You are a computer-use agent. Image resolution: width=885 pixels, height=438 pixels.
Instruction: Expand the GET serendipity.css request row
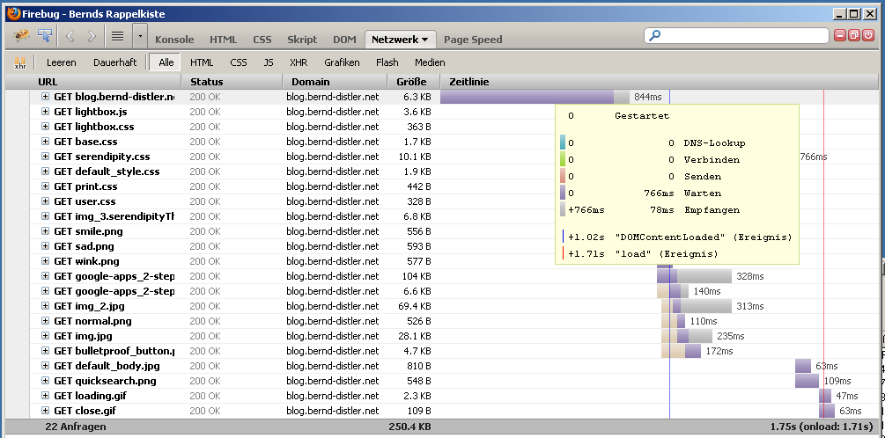point(46,157)
